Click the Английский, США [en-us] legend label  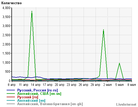(x=39, y=94)
